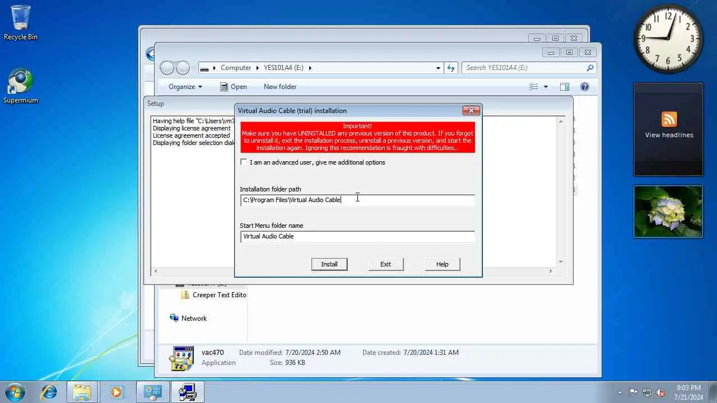717x403 pixels.
Task: Open the change view options dropdown arrow
Action: (546, 87)
